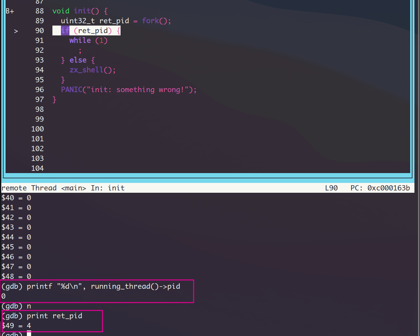Click line number 104
The width and height of the screenshot is (420, 336).
click(38, 168)
